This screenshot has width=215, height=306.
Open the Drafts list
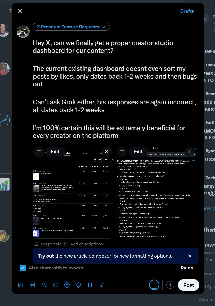pyautogui.click(x=187, y=11)
